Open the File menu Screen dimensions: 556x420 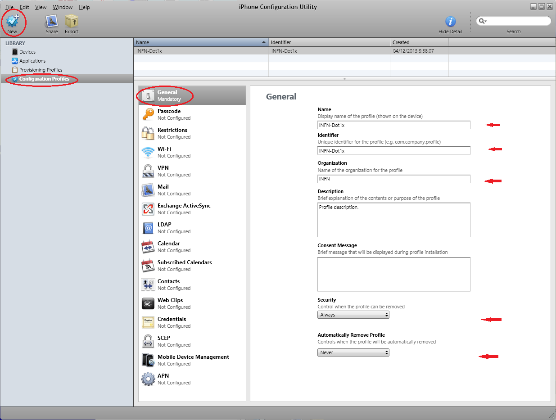coord(9,7)
